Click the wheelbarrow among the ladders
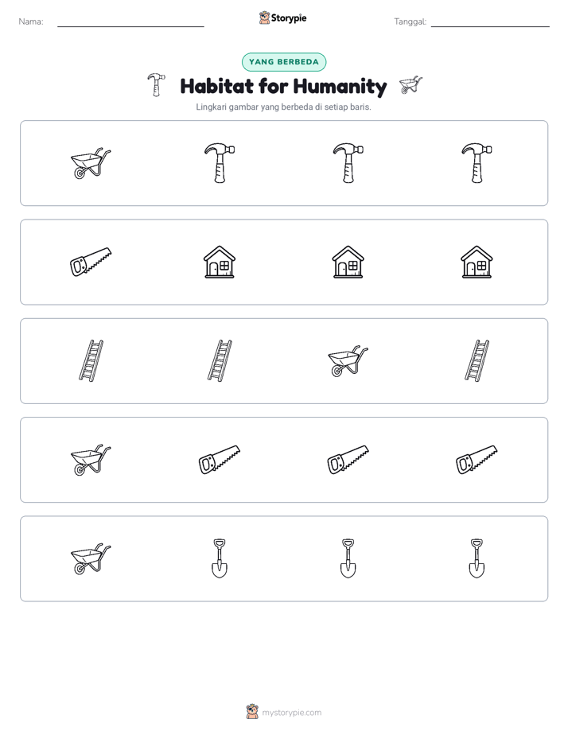 [x=348, y=361]
